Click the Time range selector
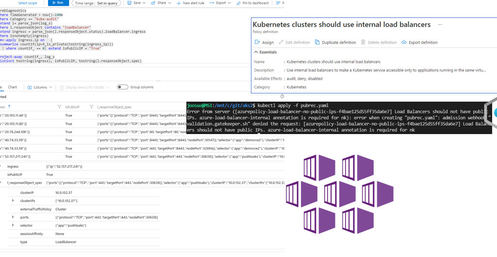The width and height of the screenshot is (497, 257). pos(97,3)
